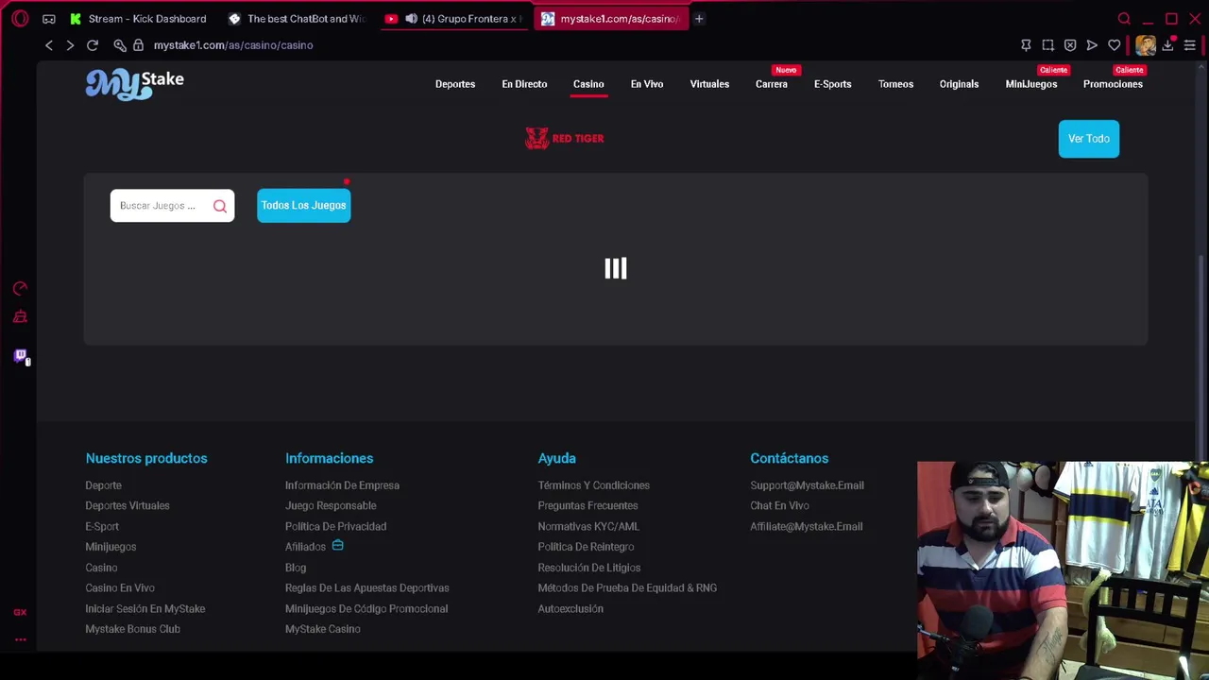Click the search magnifier in Buscar Juegos
The height and width of the screenshot is (680, 1209).
(x=219, y=206)
